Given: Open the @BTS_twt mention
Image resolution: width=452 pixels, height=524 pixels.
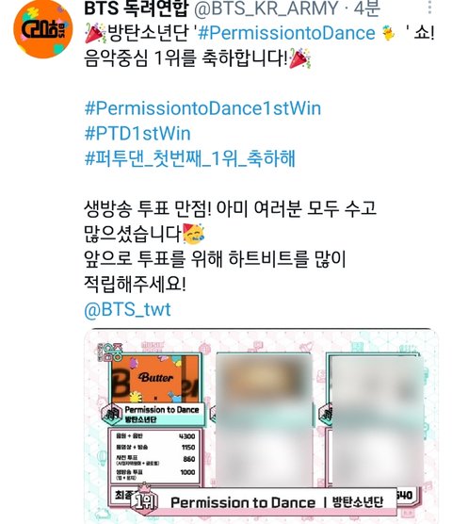Looking at the screenshot, I should (x=127, y=309).
